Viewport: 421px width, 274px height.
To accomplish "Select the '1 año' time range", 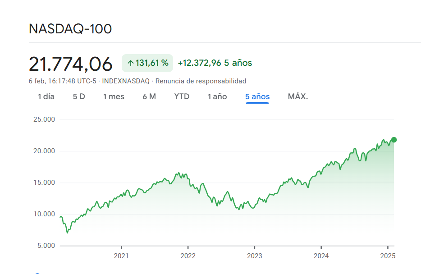I will (x=217, y=96).
